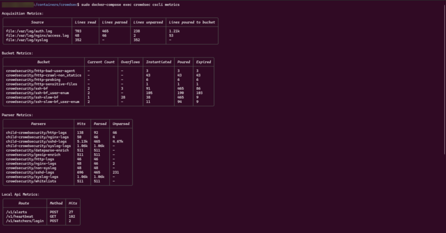Select the 'Overflows' column header
446x233 pixels.
pos(130,62)
